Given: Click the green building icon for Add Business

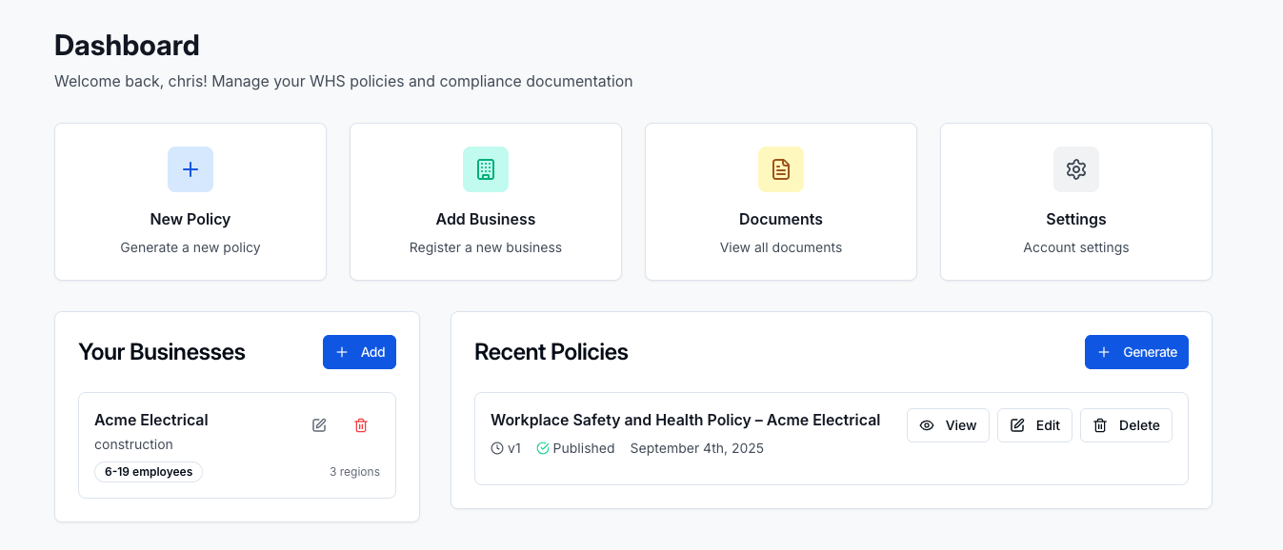Looking at the screenshot, I should click(486, 169).
